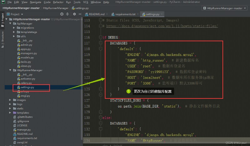Select .gitignore file

(x=21, y=121)
